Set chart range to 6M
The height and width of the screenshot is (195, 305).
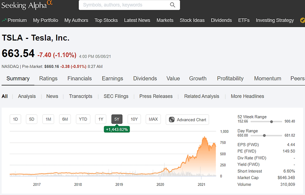(65, 119)
